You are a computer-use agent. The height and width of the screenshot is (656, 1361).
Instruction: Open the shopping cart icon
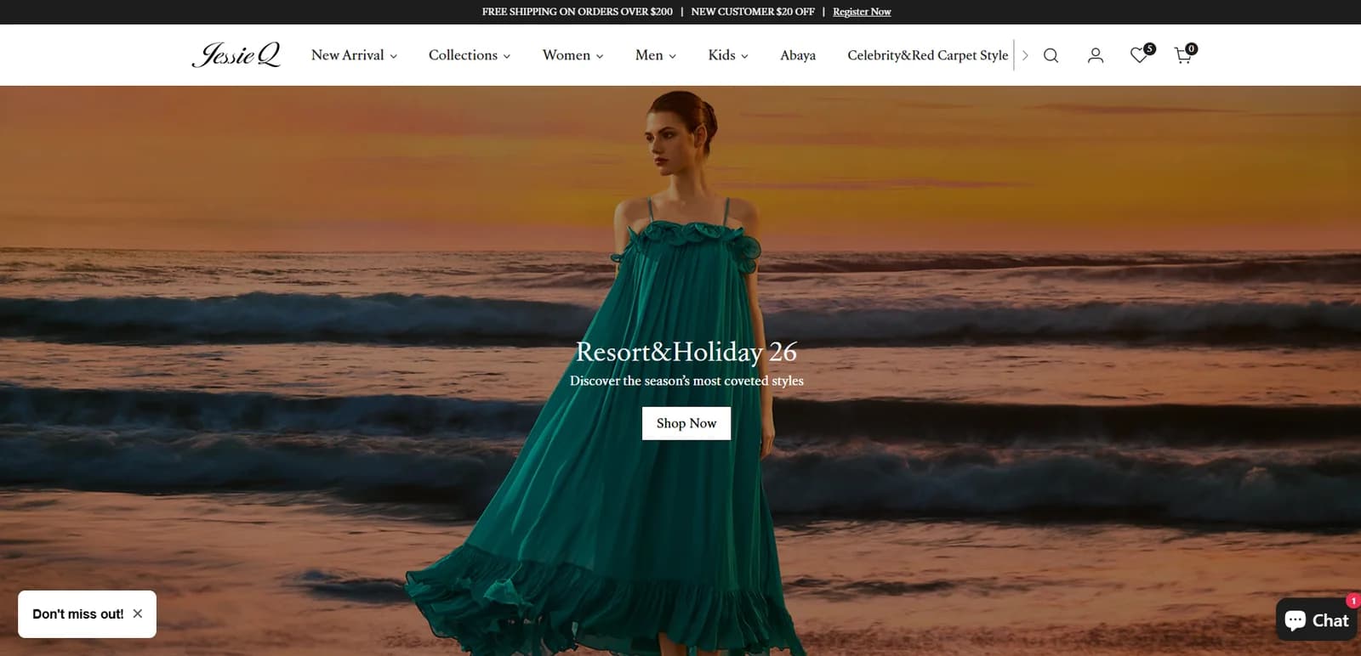[x=1184, y=54]
